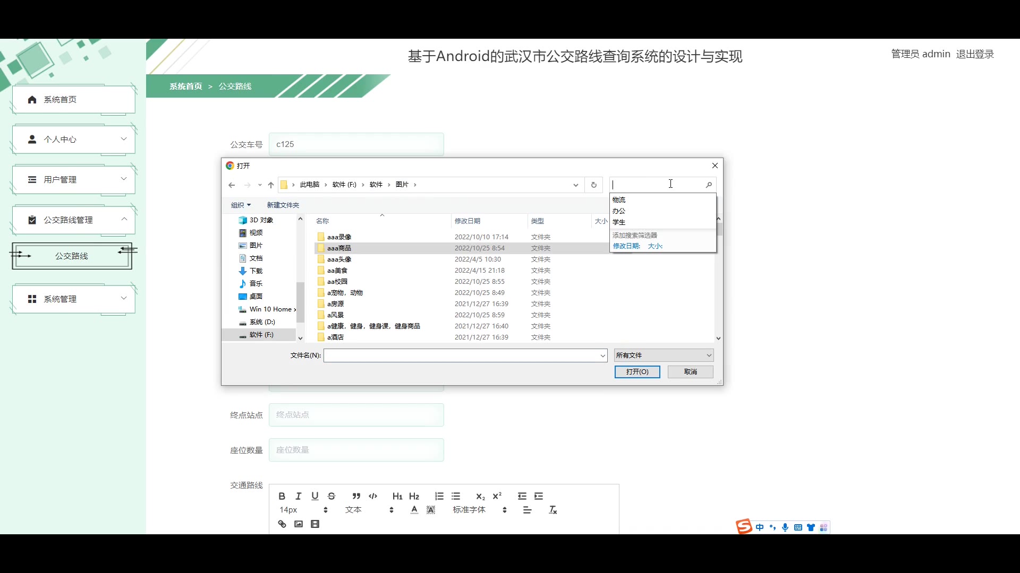Click the 终点站点 input field
1020x573 pixels.
[356, 415]
